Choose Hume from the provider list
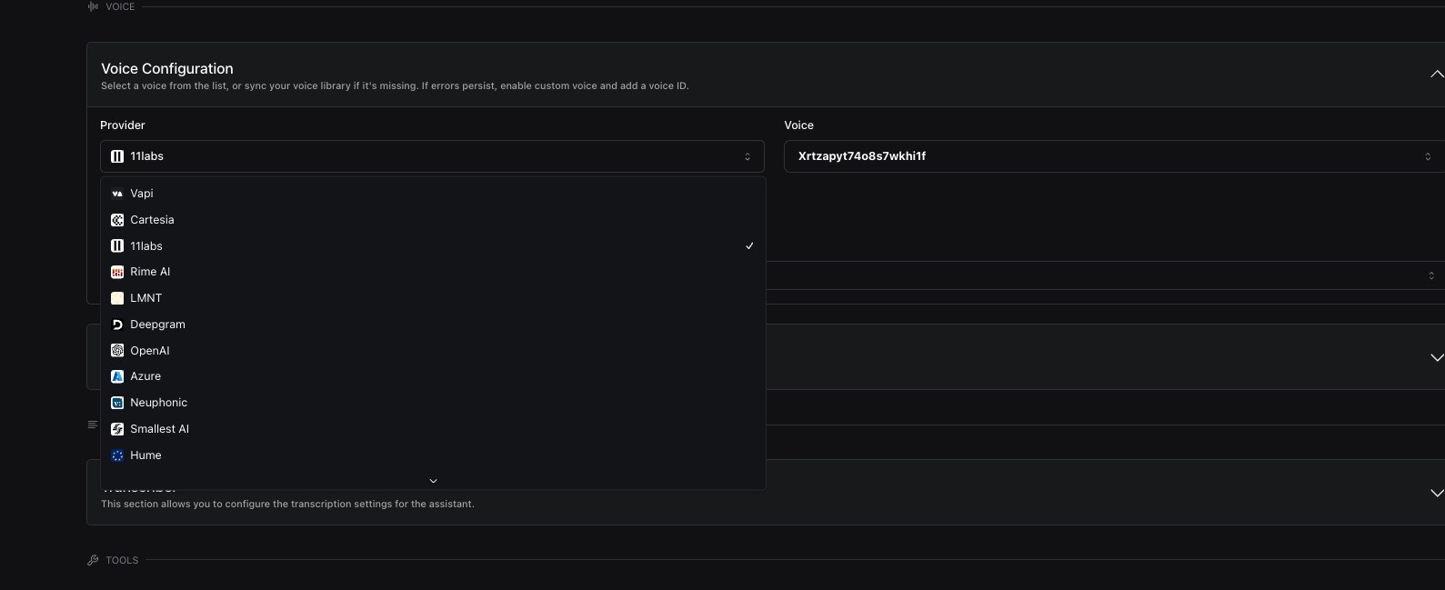The height and width of the screenshot is (590, 1445). [x=146, y=455]
